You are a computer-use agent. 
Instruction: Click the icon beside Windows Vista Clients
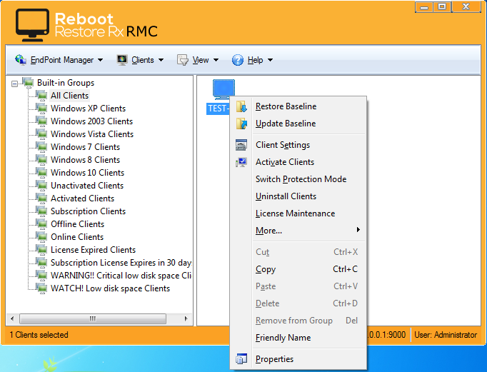pos(41,134)
